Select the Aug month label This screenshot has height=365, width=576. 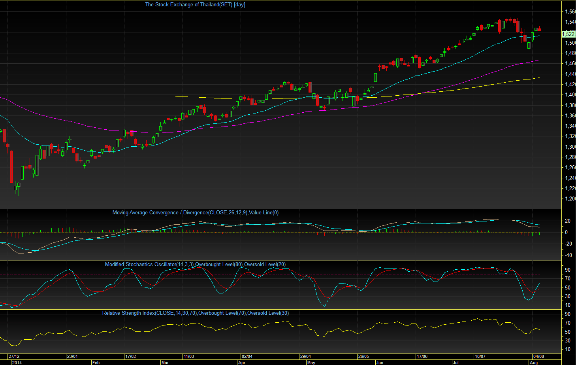point(534,362)
